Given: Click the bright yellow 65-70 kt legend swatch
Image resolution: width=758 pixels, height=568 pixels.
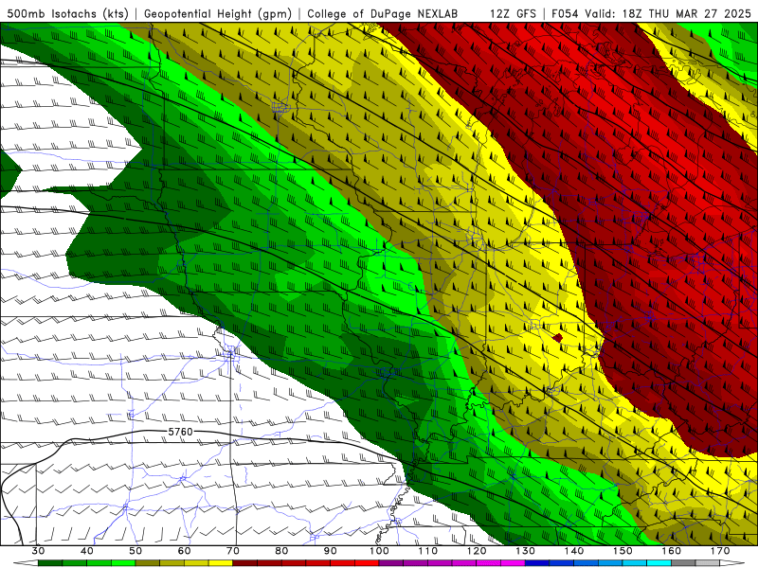Looking at the screenshot, I should (221, 563).
